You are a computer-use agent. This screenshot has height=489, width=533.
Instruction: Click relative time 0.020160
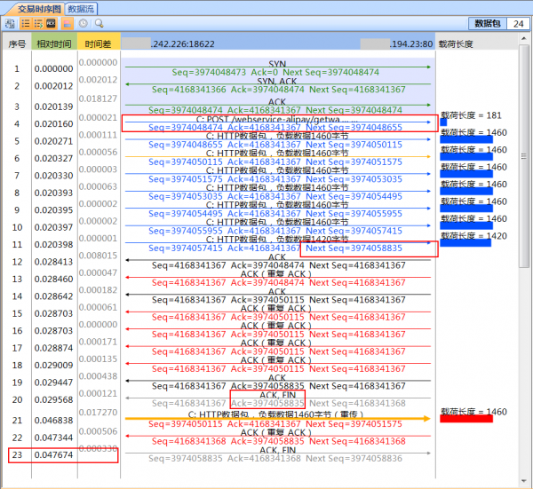pyautogui.click(x=53, y=124)
